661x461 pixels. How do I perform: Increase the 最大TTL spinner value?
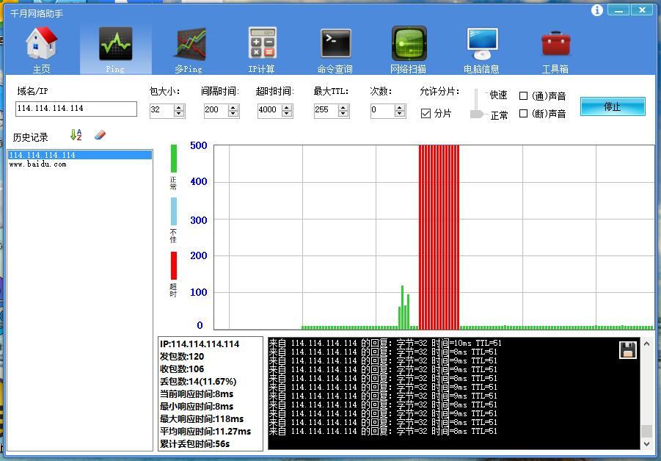(x=343, y=106)
